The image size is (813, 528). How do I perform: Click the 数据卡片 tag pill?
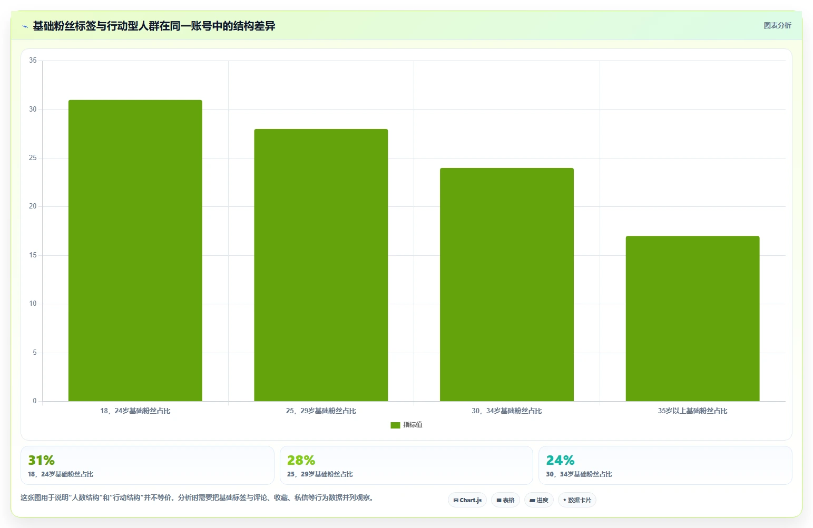577,500
